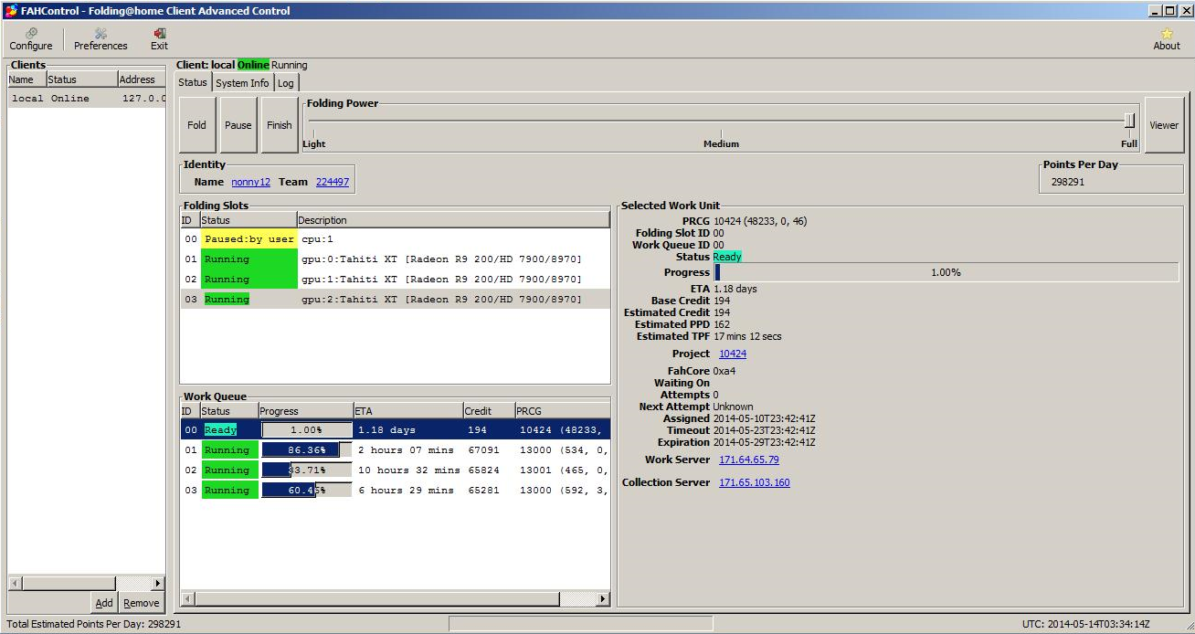The image size is (1195, 634).
Task: Click the Fold button
Action: [197, 125]
